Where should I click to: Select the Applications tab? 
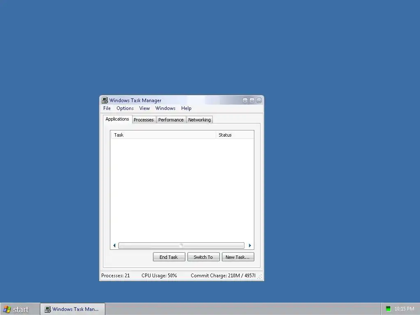coord(117,119)
